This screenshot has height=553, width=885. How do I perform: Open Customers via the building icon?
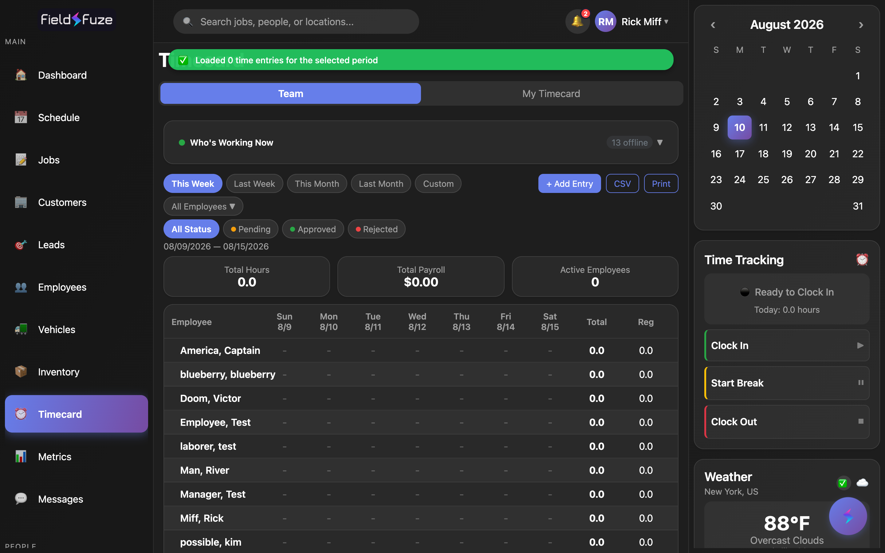(21, 202)
